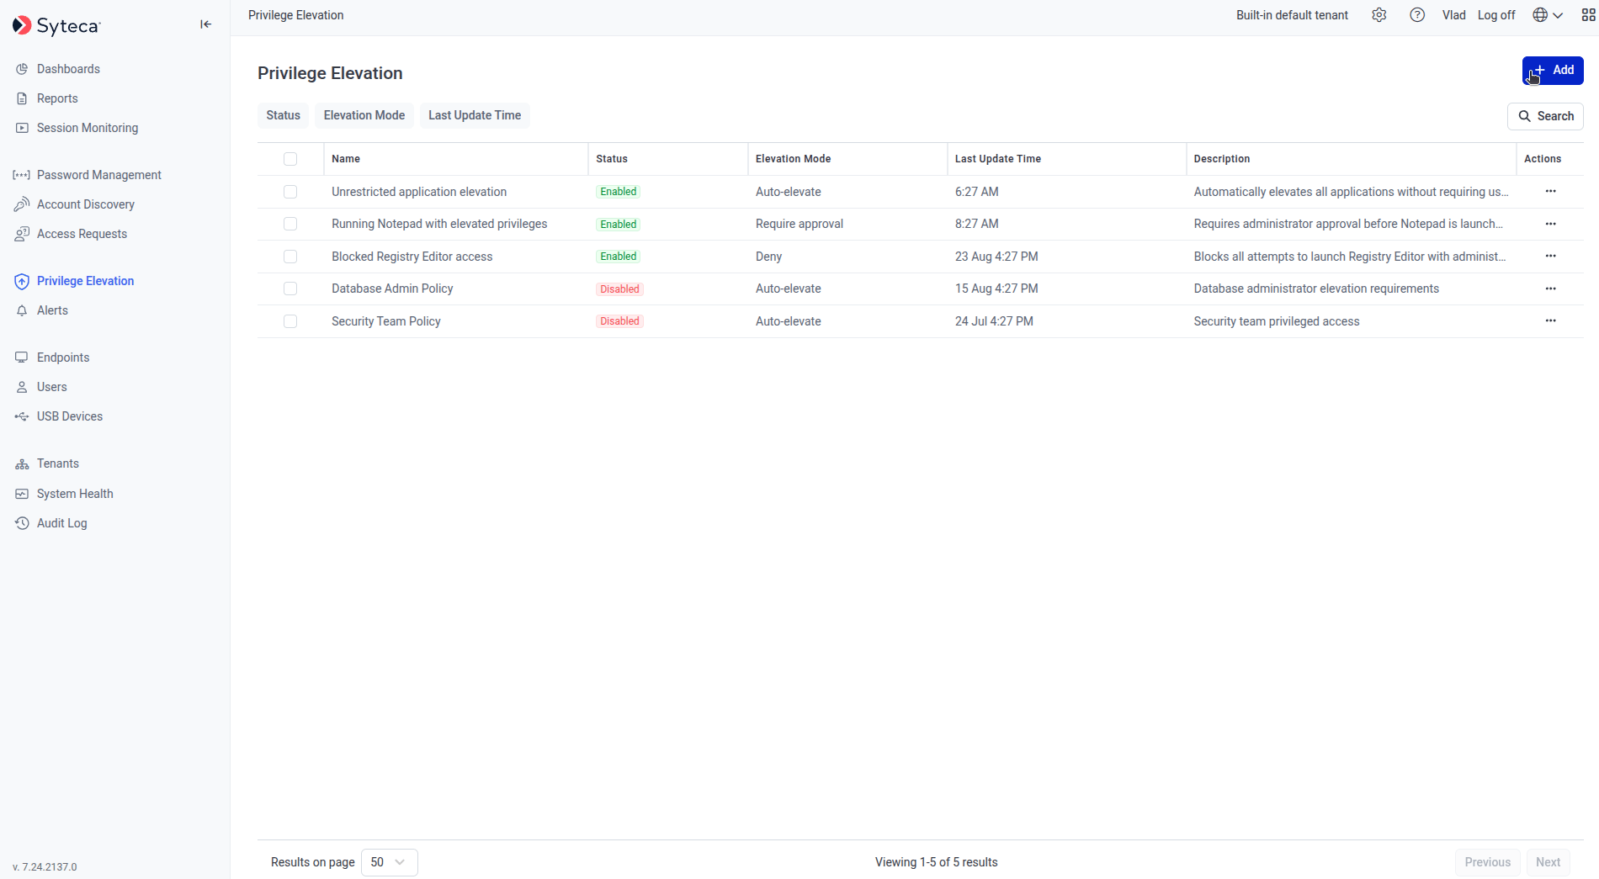Click the Syteca logo
Image resolution: width=1599 pixels, height=879 pixels.
point(56,26)
